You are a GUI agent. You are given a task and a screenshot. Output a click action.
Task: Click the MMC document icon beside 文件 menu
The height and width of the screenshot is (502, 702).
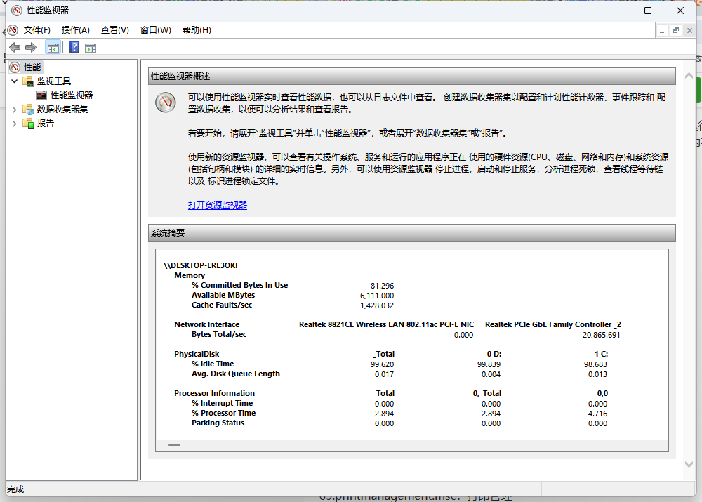[x=13, y=30]
